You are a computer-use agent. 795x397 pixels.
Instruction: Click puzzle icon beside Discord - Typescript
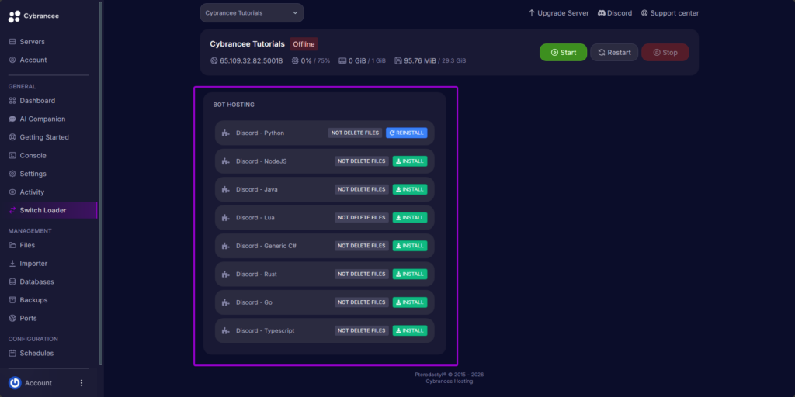pos(226,331)
